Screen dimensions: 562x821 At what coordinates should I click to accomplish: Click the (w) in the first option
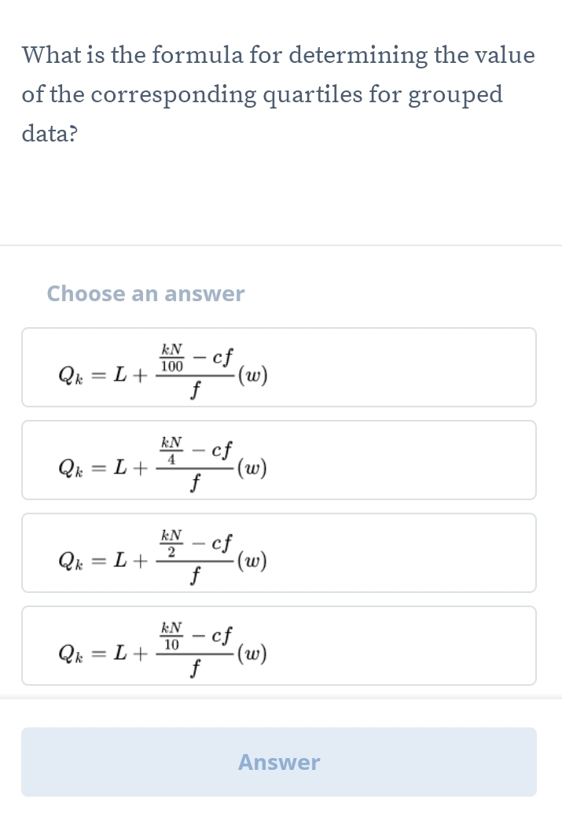(x=252, y=377)
